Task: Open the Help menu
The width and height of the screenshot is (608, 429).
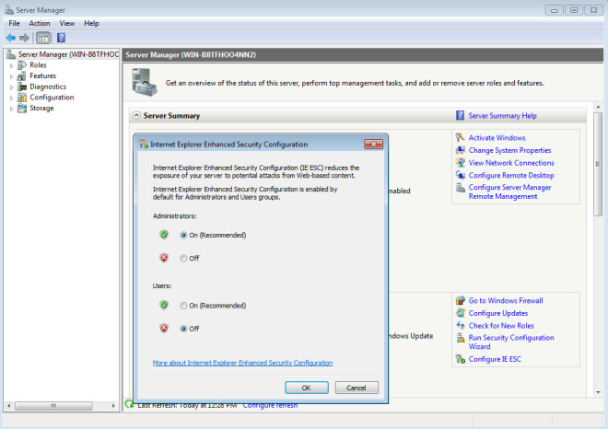Action: [x=91, y=23]
